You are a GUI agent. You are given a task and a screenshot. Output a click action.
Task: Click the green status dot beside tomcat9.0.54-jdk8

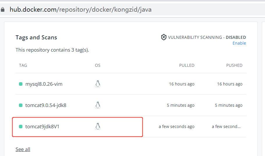(x=21, y=105)
